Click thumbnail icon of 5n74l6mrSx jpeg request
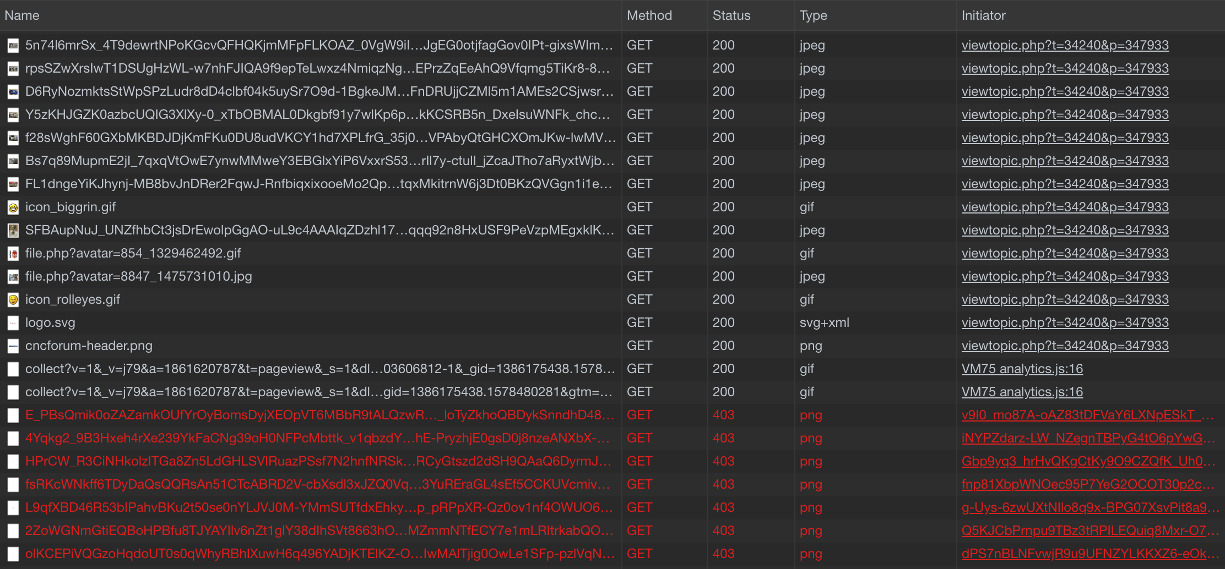Image resolution: width=1225 pixels, height=569 pixels. 13,46
